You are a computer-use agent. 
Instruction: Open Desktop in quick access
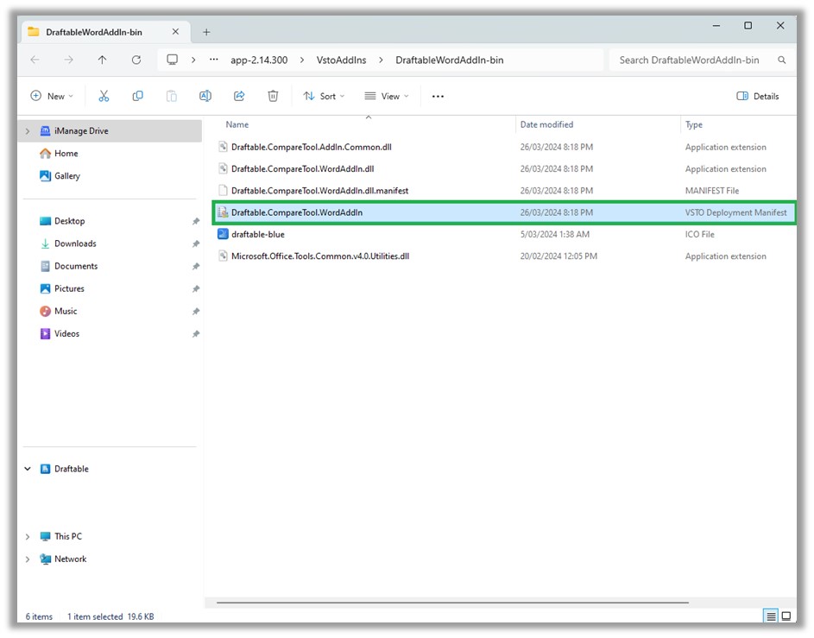tap(70, 221)
